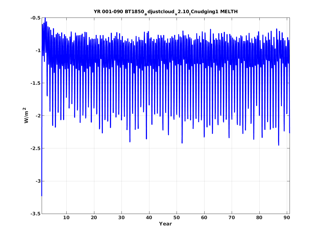320x240 pixels.
Task: Click y-axis tick label -2.5
Action: [x=35, y=148]
